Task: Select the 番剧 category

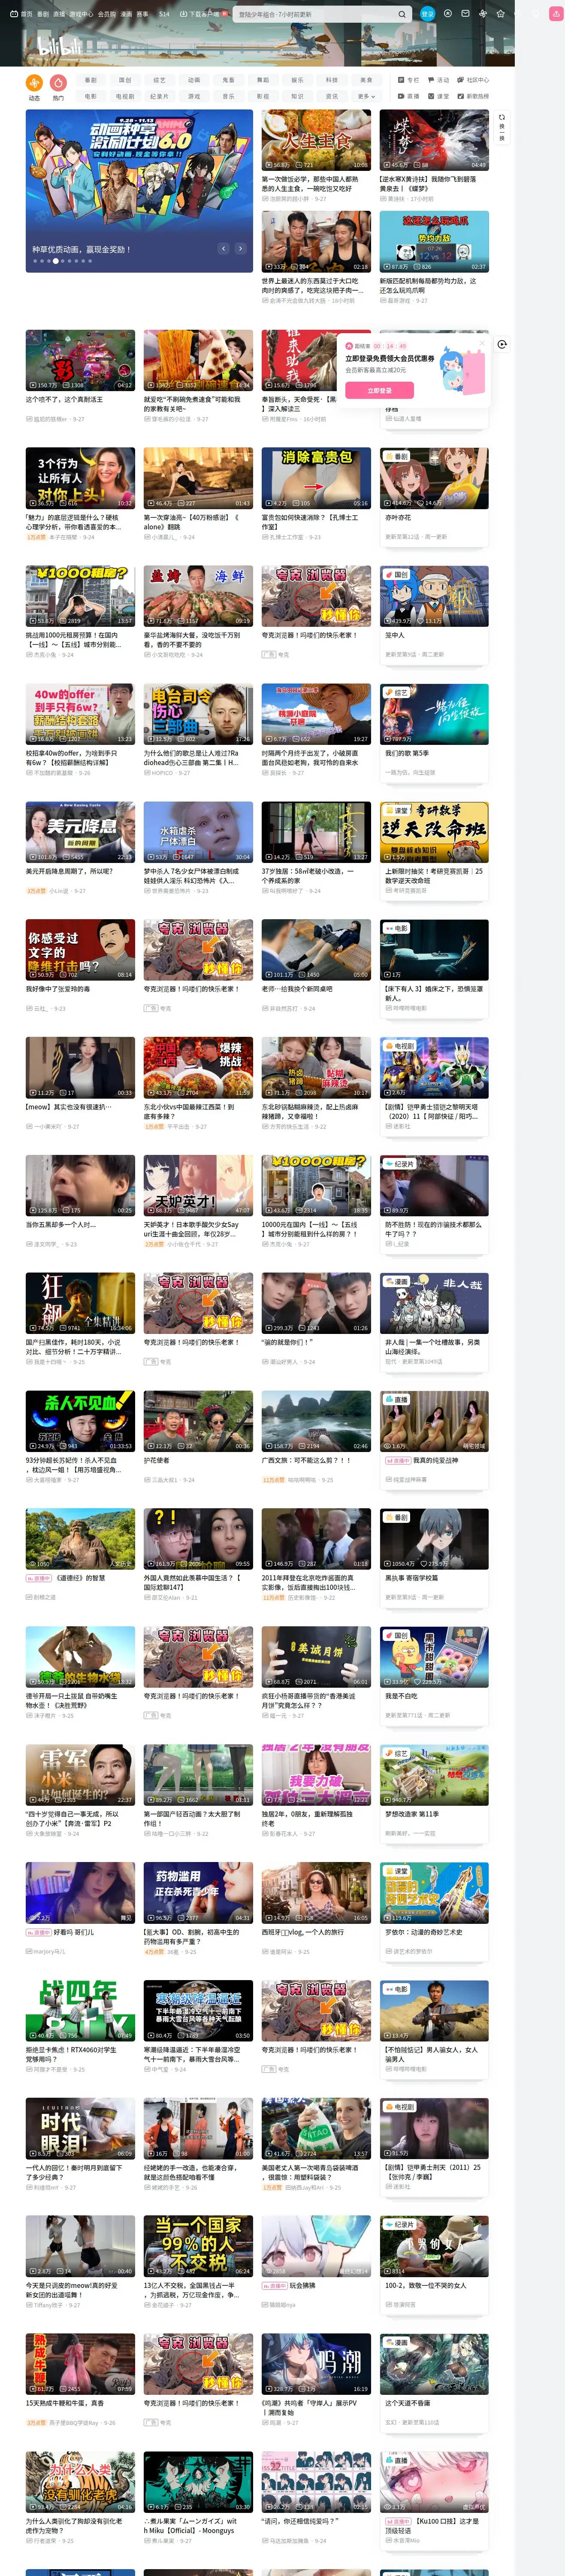Action: pos(91,80)
